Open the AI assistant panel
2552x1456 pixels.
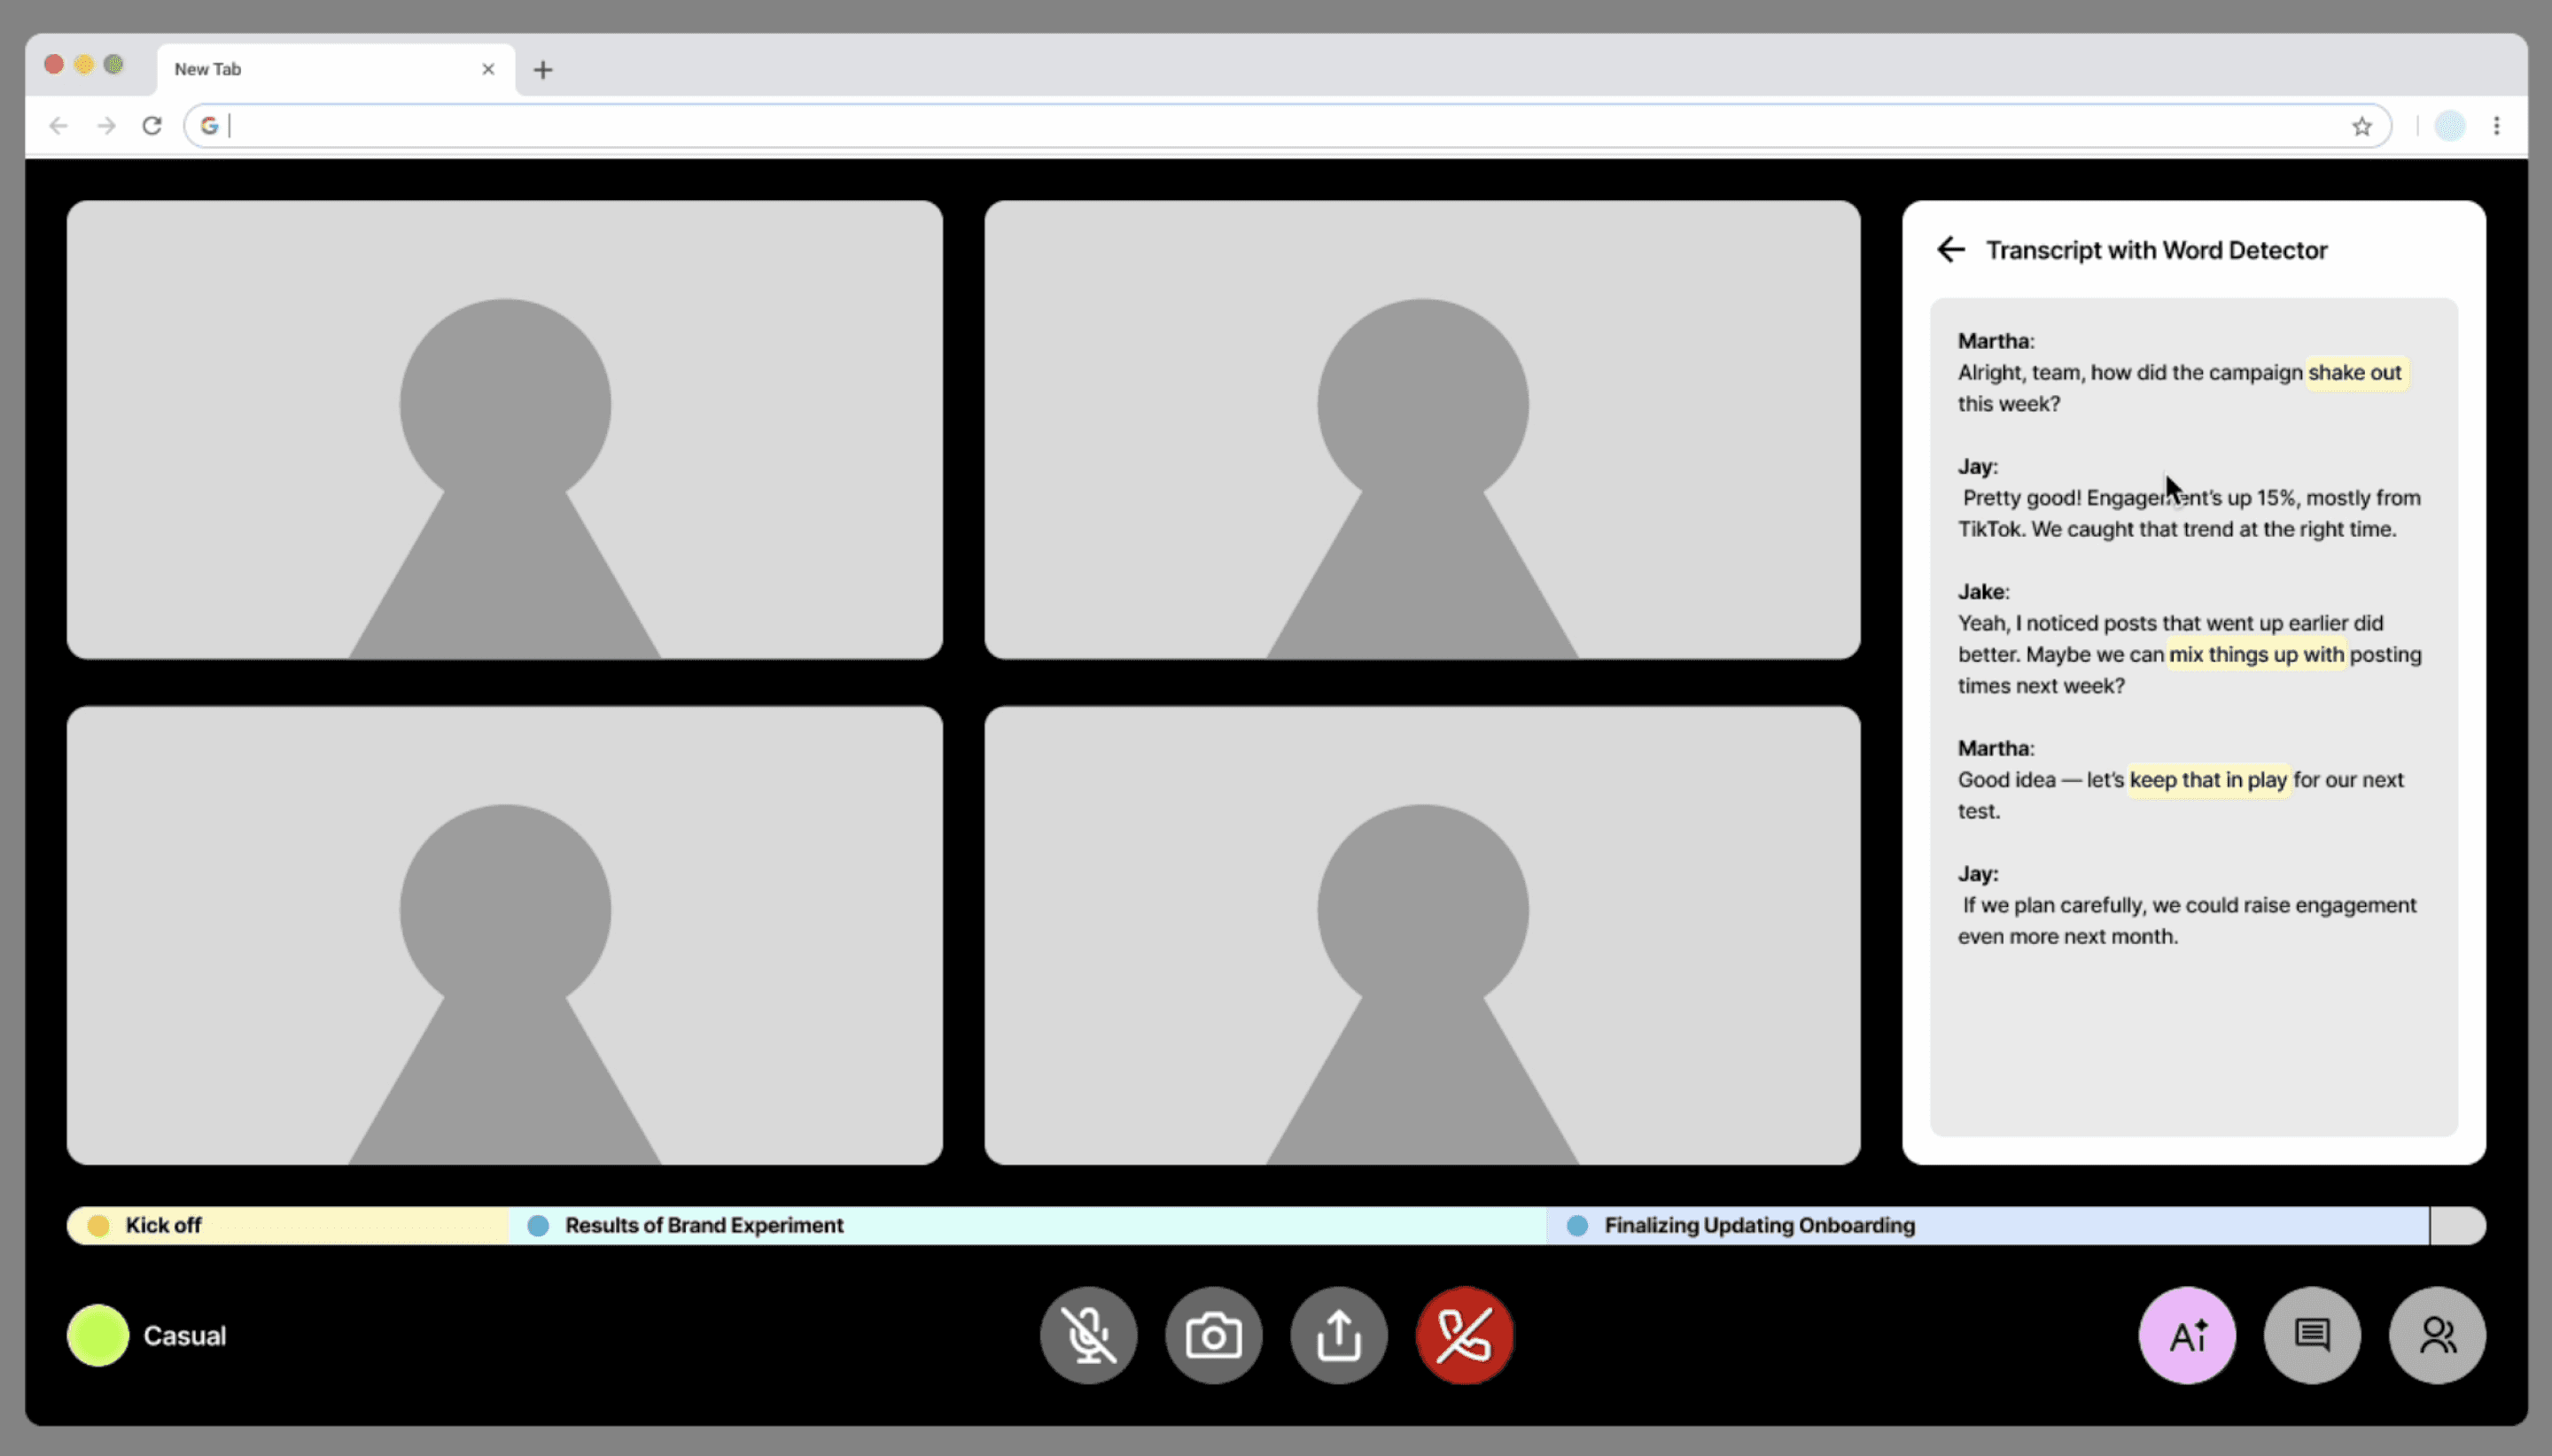(2187, 1335)
